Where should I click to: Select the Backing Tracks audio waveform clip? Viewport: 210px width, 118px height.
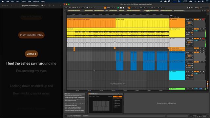click(118, 33)
